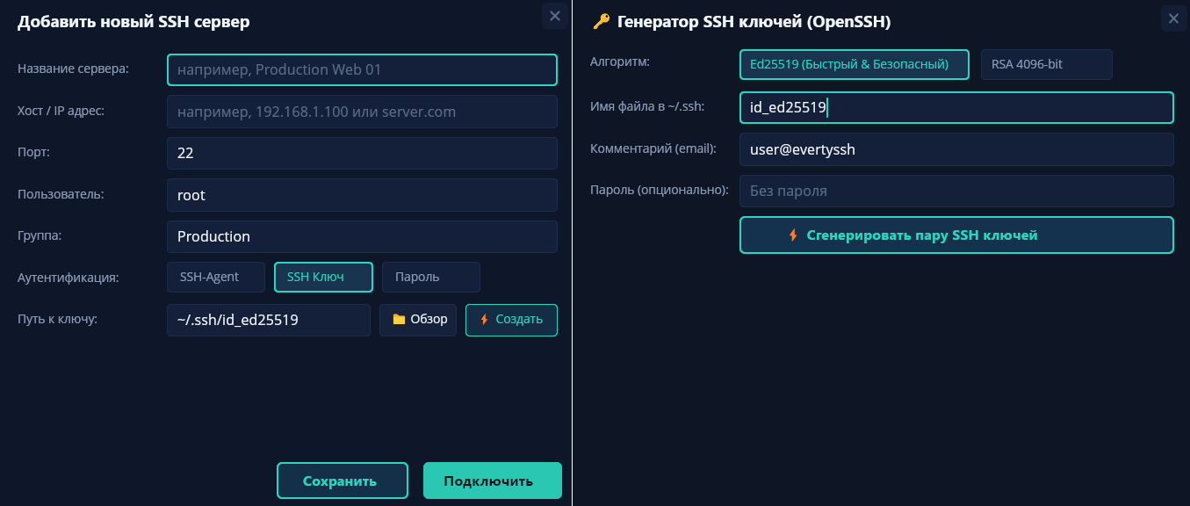
Task: Click the Имя файла в ~/.ssh field
Action: (956, 107)
